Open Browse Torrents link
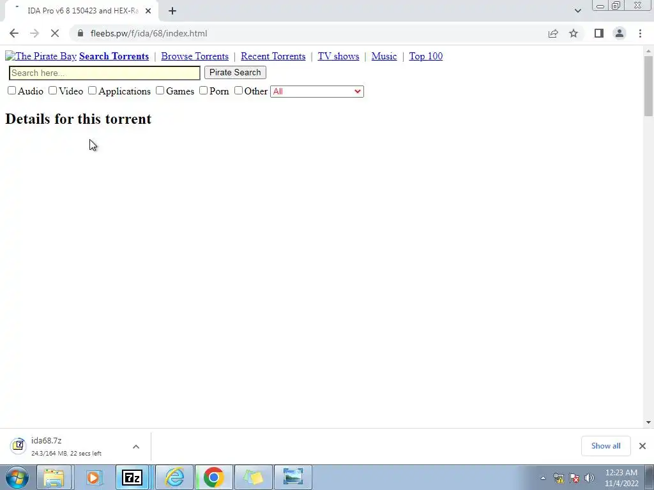This screenshot has height=490, width=654. [195, 56]
